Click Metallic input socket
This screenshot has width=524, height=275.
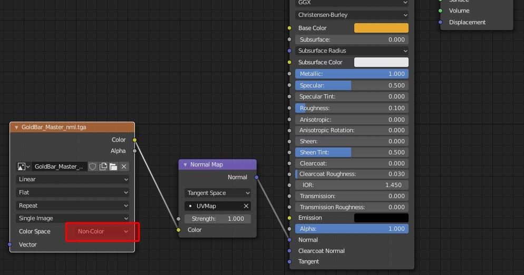(289, 74)
